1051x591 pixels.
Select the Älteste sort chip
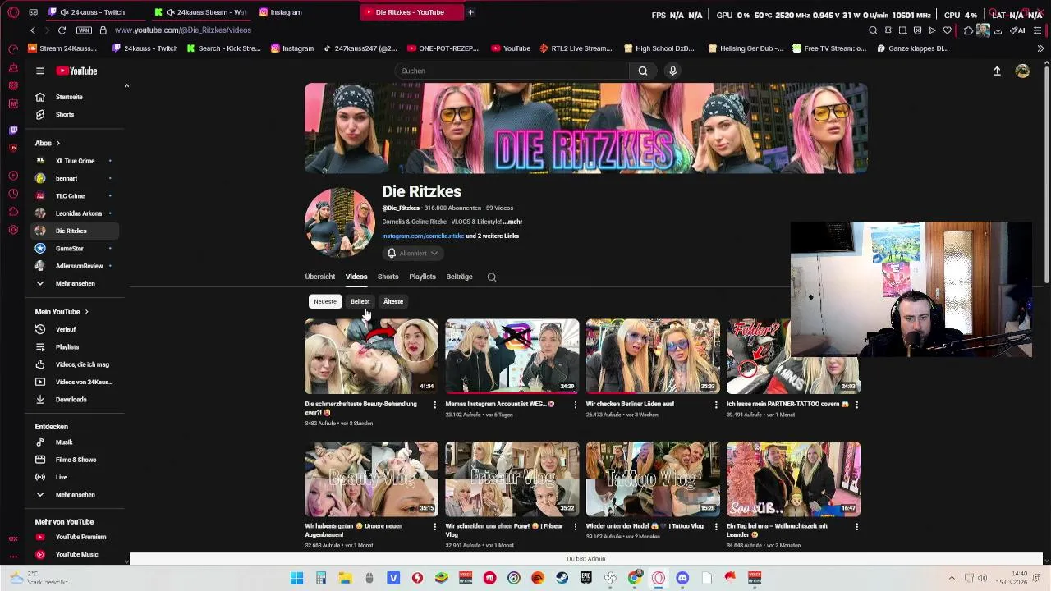(x=393, y=301)
